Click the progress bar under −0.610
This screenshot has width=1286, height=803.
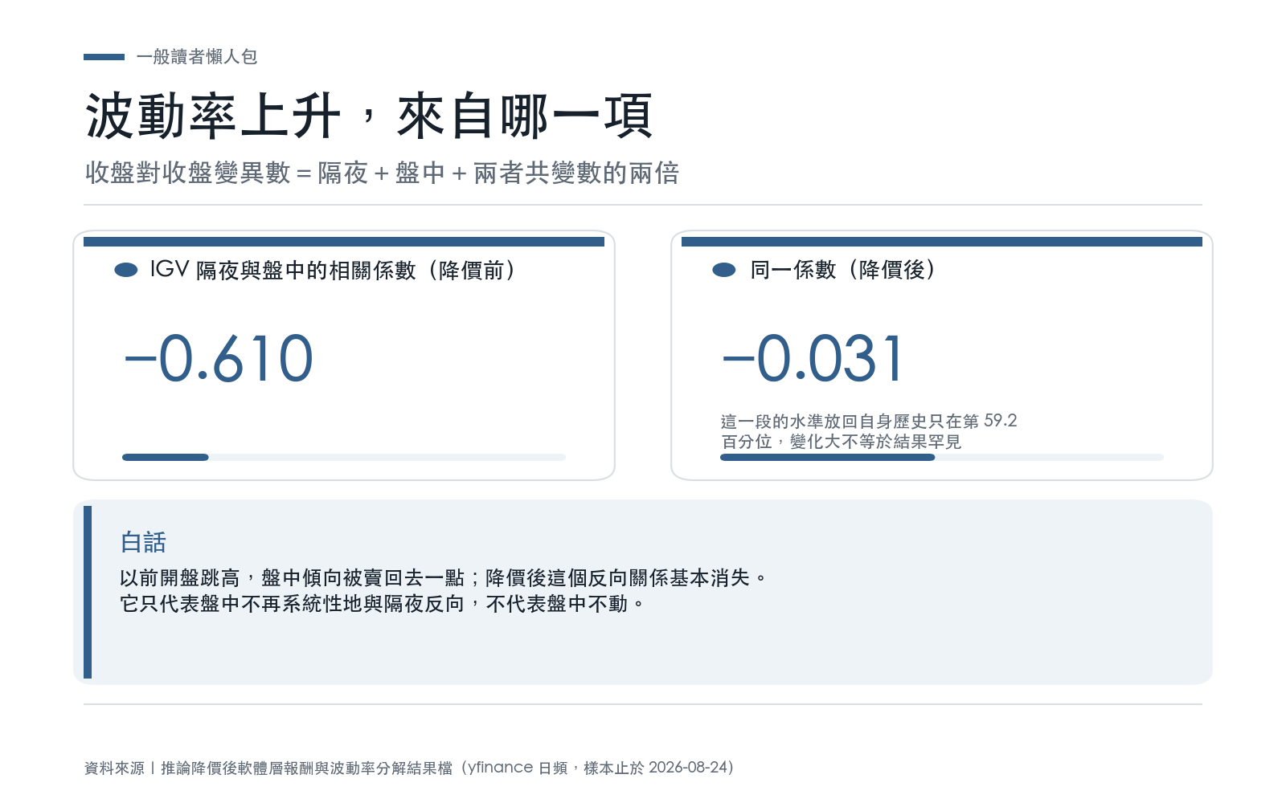pos(344,458)
